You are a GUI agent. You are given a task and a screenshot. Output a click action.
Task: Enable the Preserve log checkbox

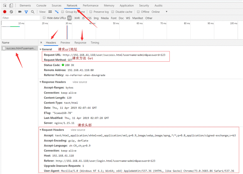tap(91, 12)
